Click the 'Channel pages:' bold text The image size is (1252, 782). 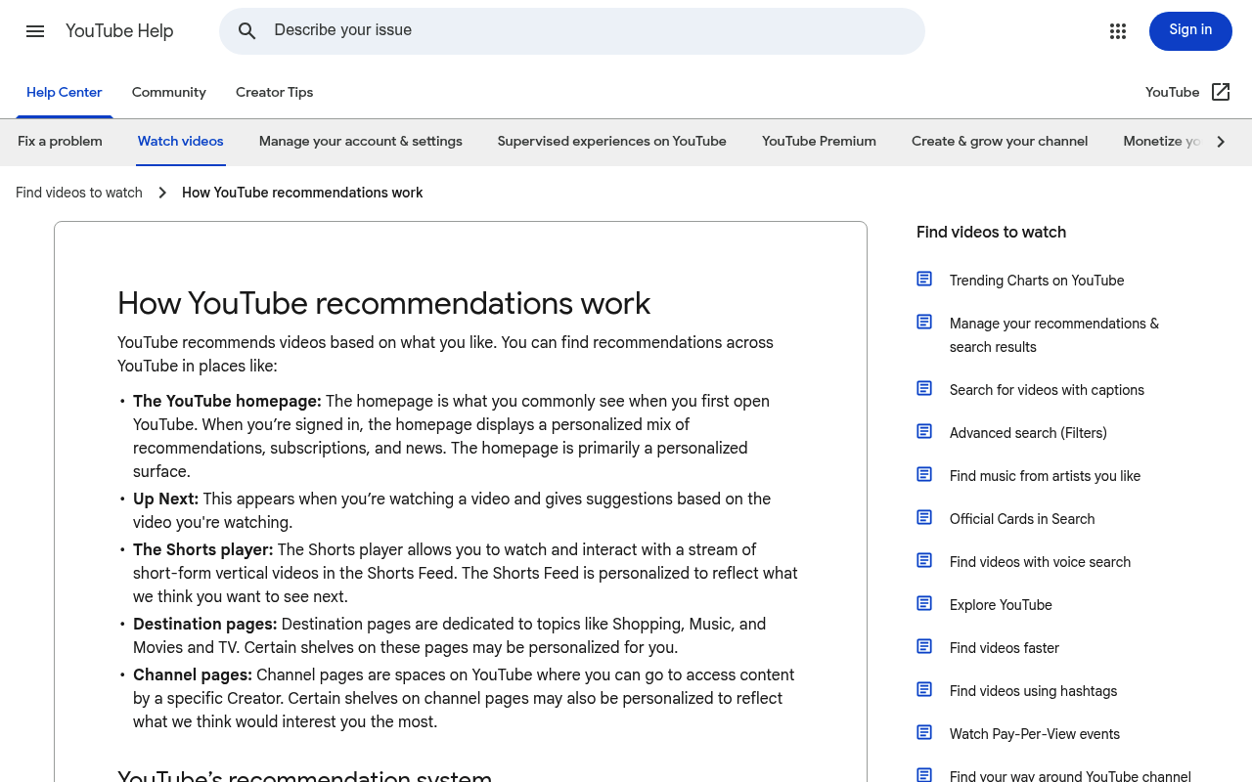pos(193,674)
